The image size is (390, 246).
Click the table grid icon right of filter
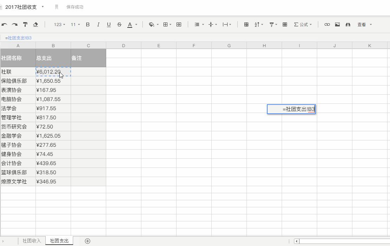285,24
